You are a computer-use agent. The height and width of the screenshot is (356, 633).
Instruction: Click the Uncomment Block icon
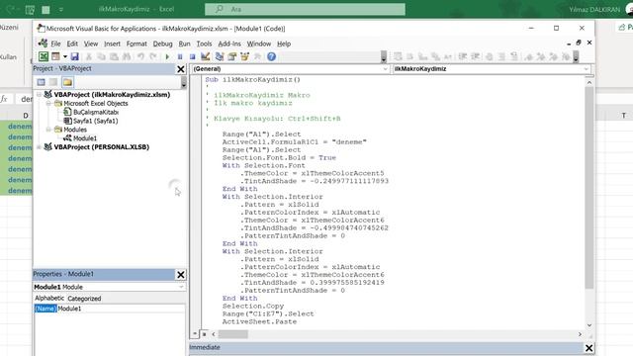(514, 57)
